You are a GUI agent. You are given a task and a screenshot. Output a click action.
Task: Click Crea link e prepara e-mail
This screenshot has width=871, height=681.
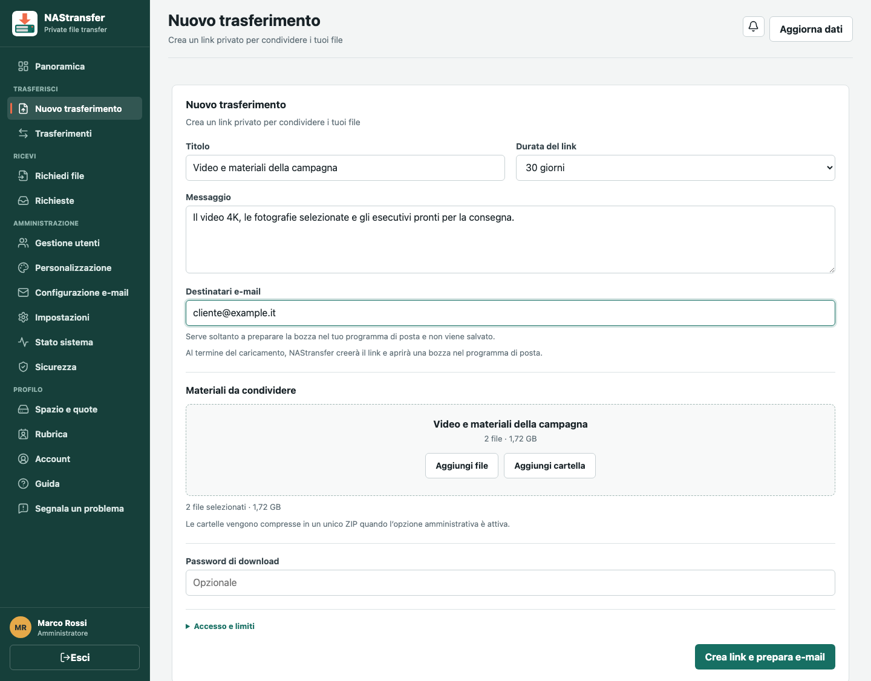click(765, 657)
